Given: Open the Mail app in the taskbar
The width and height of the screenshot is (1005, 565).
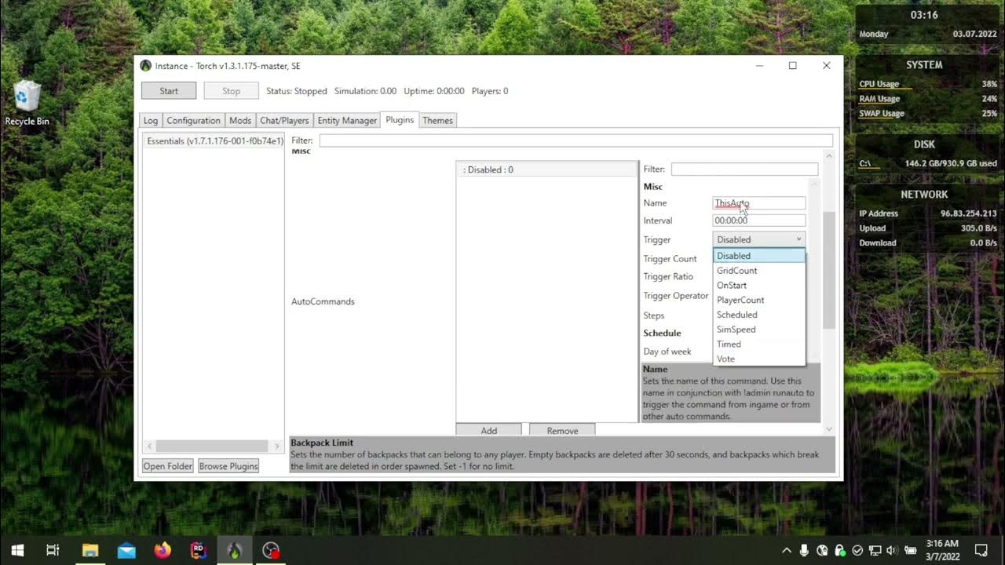Looking at the screenshot, I should pyautogui.click(x=126, y=550).
